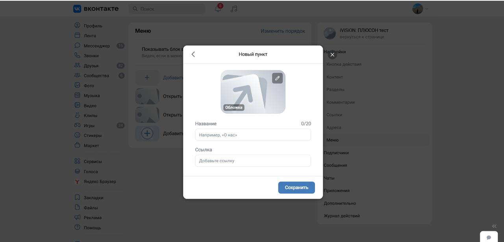Image resolution: width=504 pixels, height=242 pixels.
Task: Focus the Ссылка input field
Action: click(x=253, y=161)
